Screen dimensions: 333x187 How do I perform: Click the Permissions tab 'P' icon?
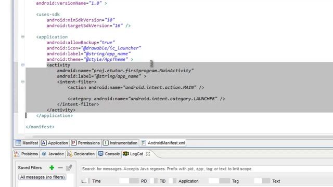click(x=73, y=143)
